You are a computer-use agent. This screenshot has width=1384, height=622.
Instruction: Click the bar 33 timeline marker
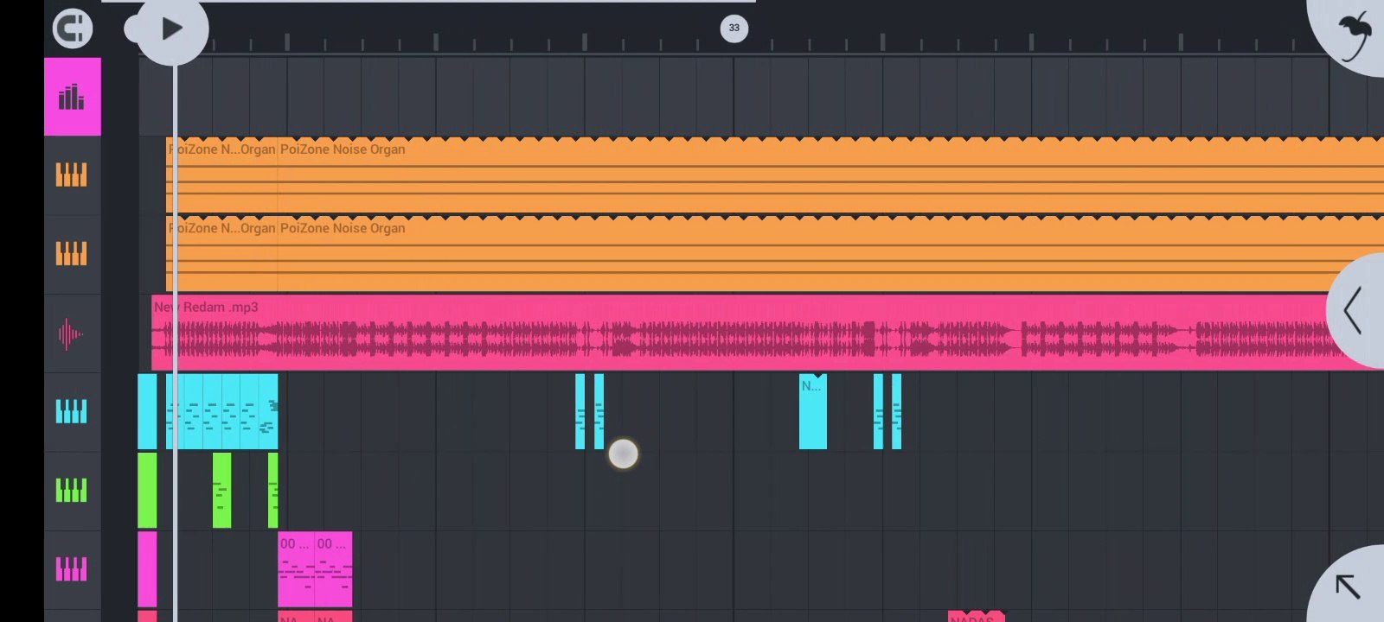(734, 29)
